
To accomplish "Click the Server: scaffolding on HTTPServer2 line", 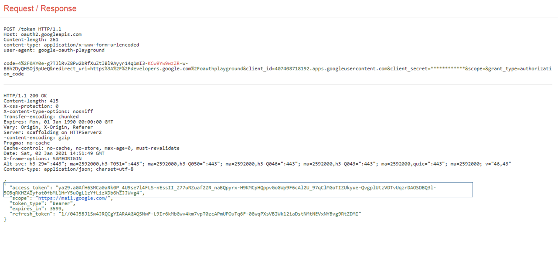I will point(52,132).
